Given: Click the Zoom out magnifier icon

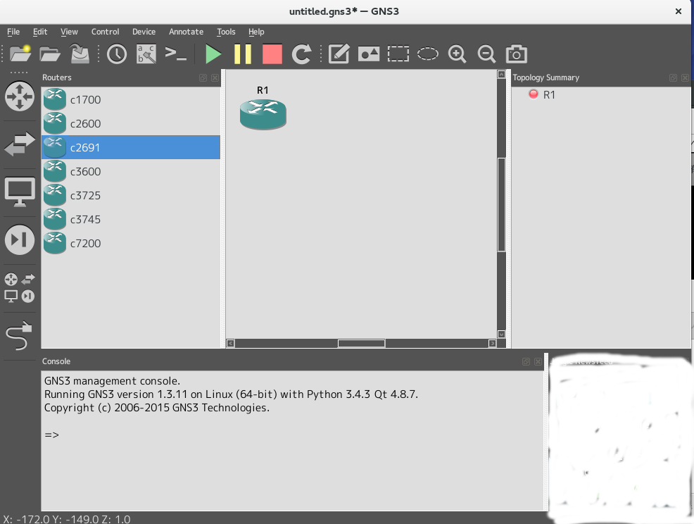Looking at the screenshot, I should click(487, 54).
